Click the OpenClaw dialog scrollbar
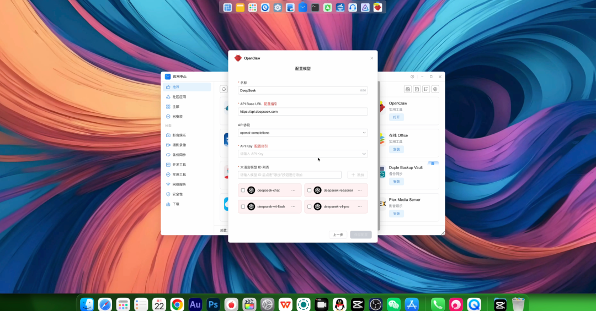Image resolution: width=596 pixels, height=311 pixels. (379, 155)
